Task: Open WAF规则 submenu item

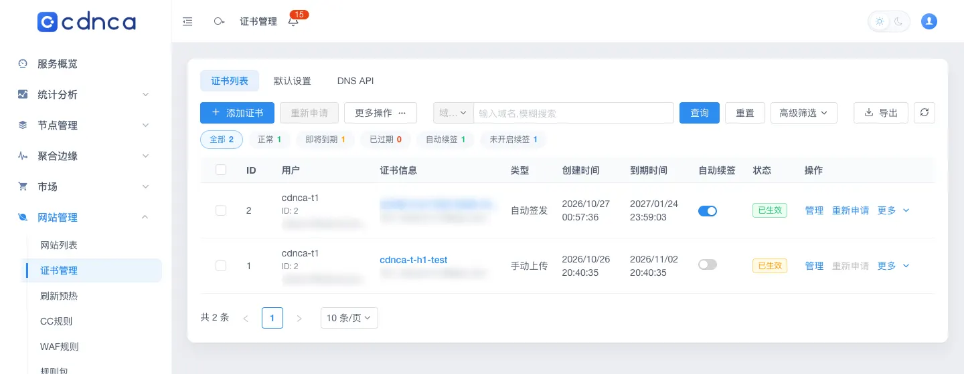Action: [x=94, y=347]
